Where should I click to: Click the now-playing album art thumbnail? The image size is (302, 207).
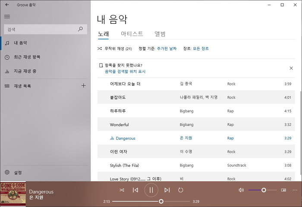(13, 194)
